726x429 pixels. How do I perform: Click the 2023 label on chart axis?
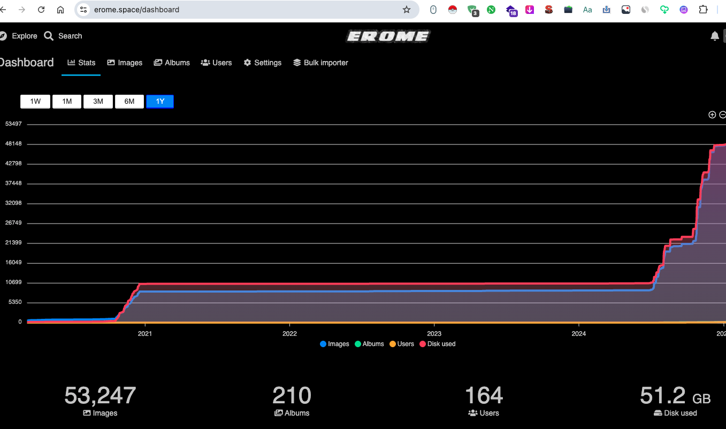pyautogui.click(x=434, y=334)
